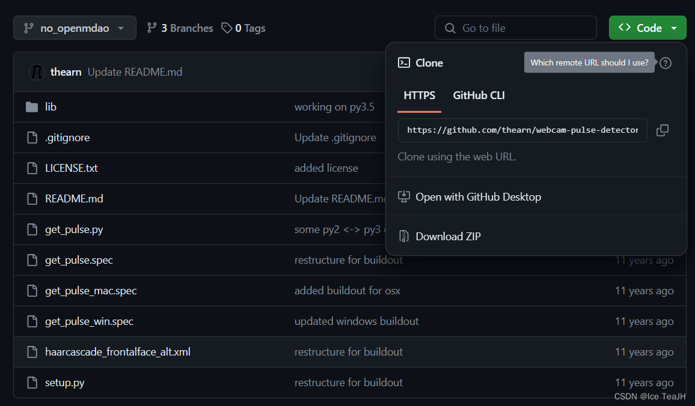Open setup.py file

point(65,383)
